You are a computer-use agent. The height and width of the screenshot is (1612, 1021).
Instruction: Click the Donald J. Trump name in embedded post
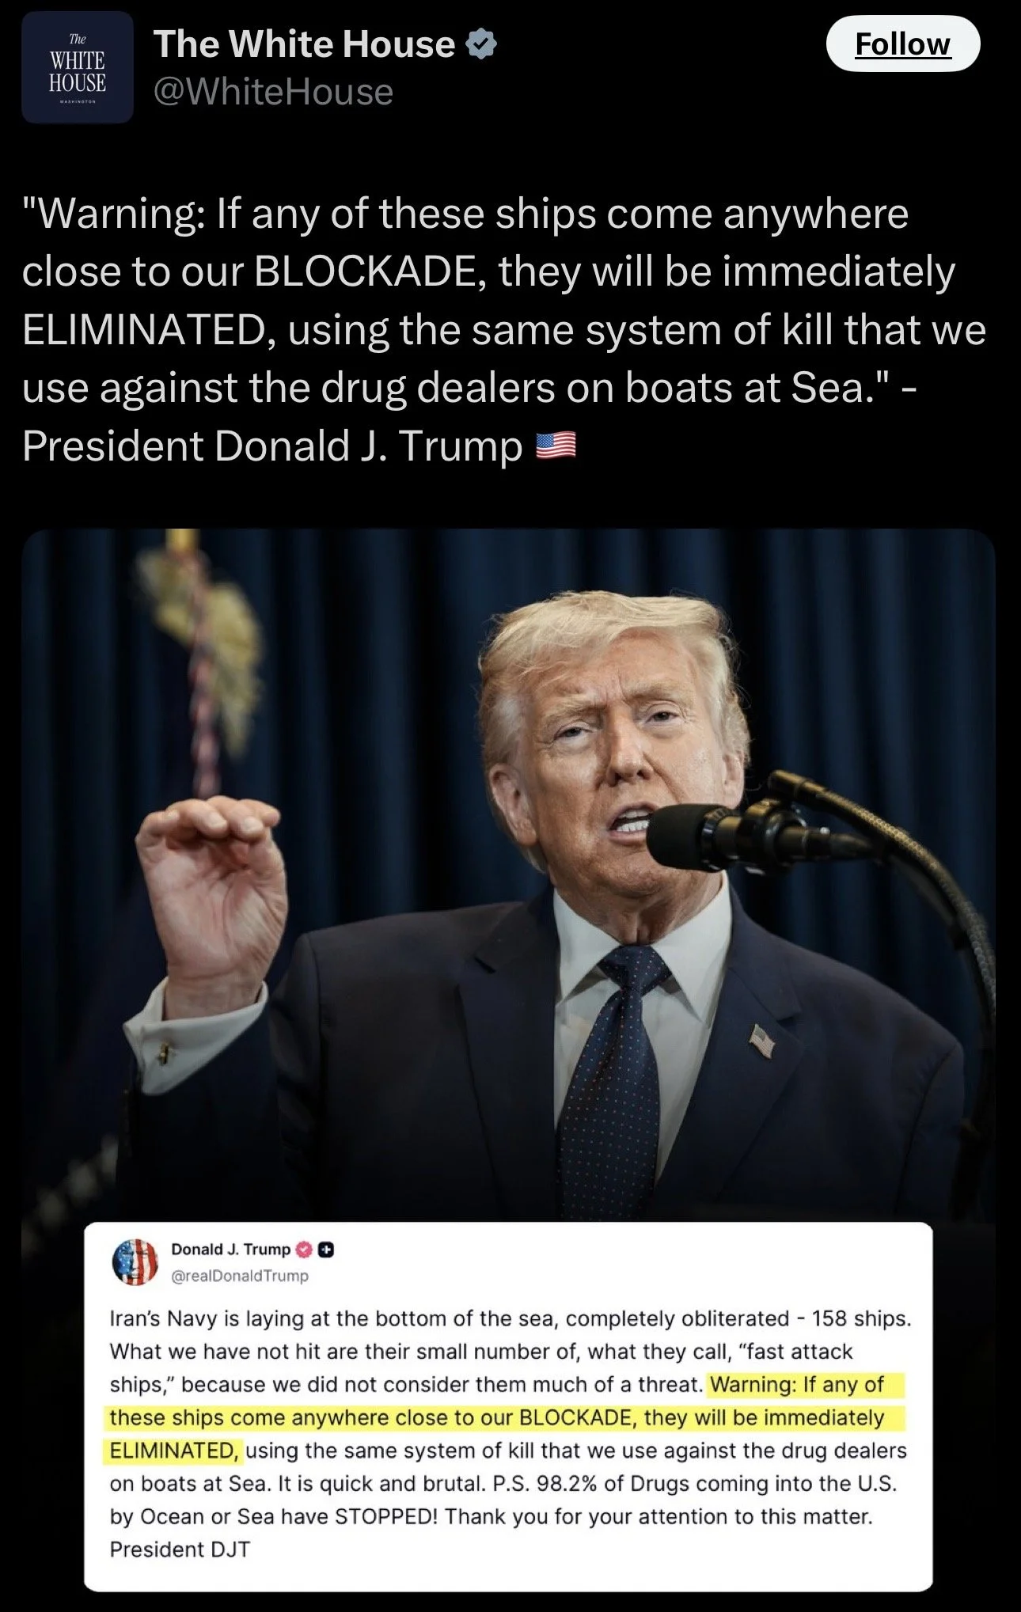pos(231,1250)
